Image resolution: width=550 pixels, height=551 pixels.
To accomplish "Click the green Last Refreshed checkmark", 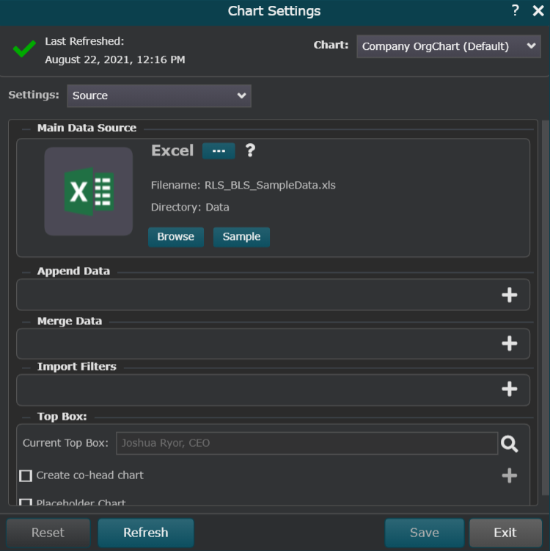I will click(24, 50).
